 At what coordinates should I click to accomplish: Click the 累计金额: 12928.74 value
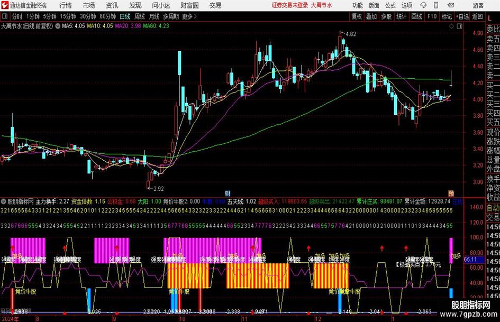[x=428, y=201]
